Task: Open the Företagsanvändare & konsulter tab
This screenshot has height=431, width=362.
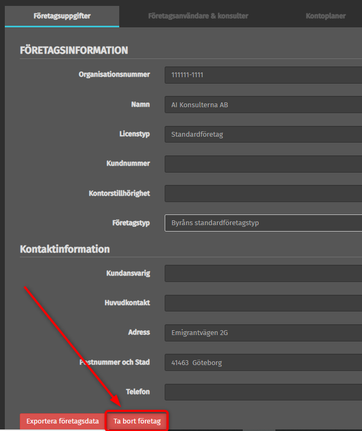Action: (198, 16)
